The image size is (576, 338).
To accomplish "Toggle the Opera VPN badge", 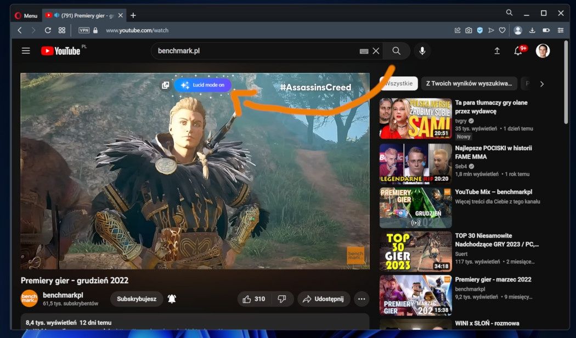I will 84,31.
